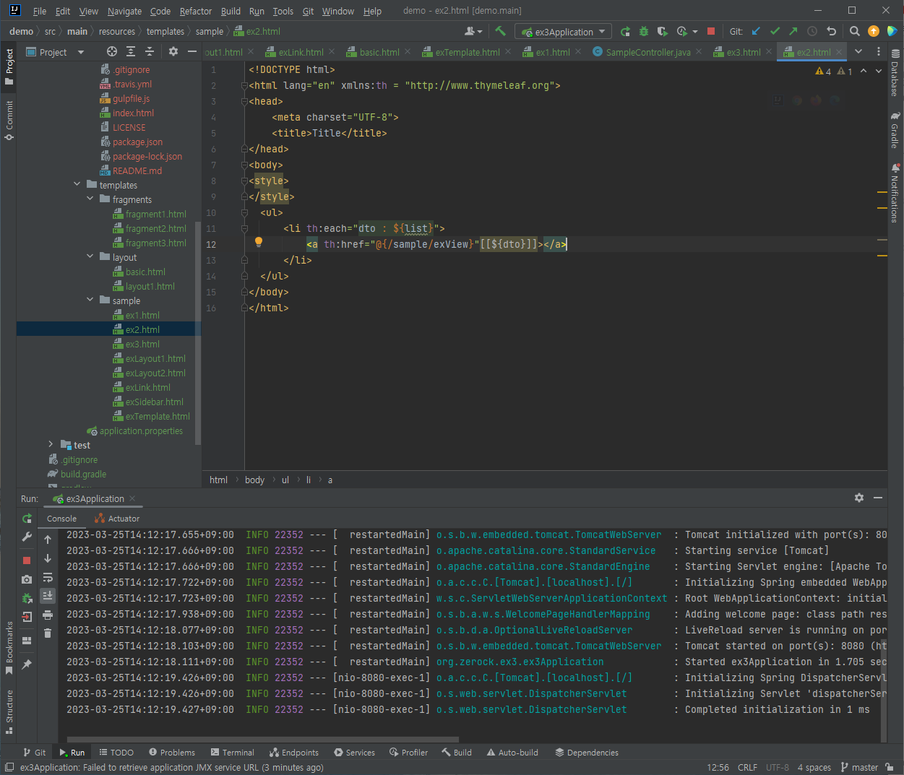
Task: Toggle the Notifications tool window
Action: [895, 194]
